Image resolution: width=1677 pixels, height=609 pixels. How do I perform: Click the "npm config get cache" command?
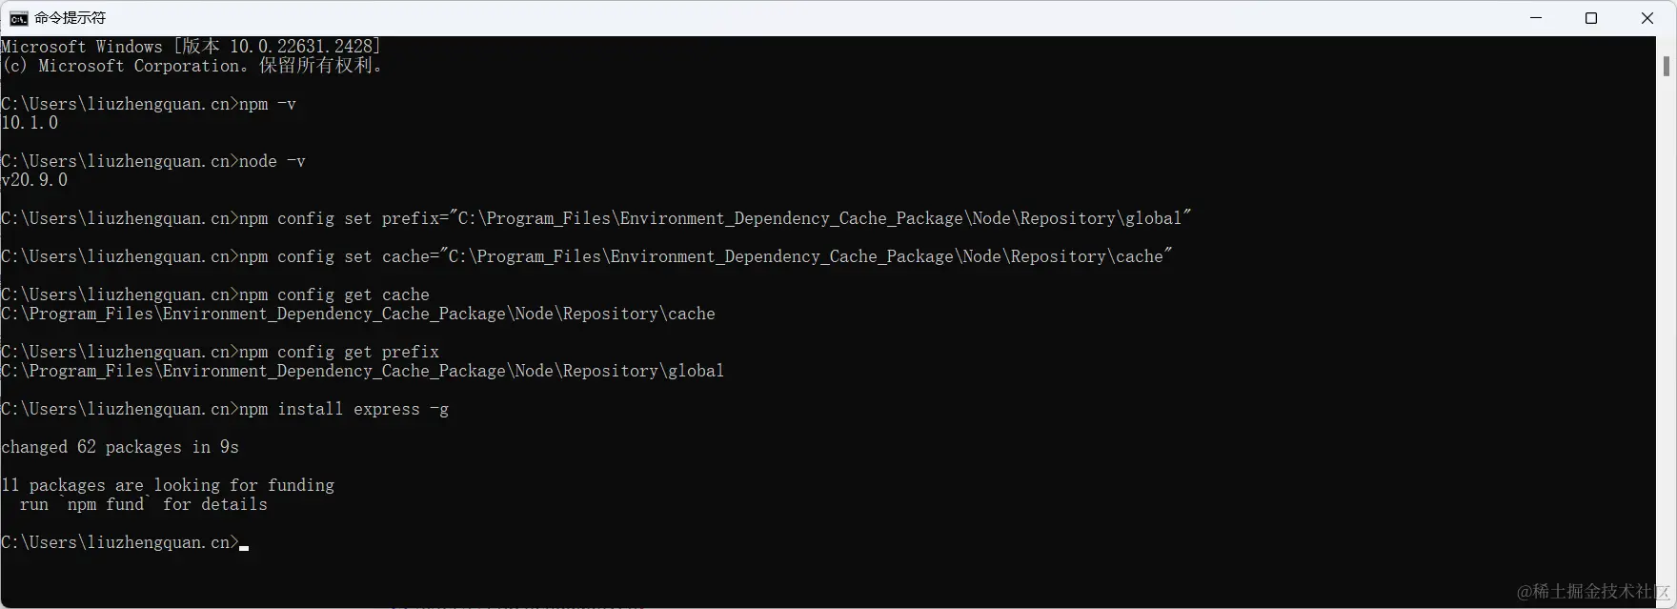pos(333,294)
